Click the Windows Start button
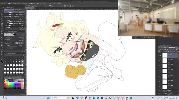 48,98
